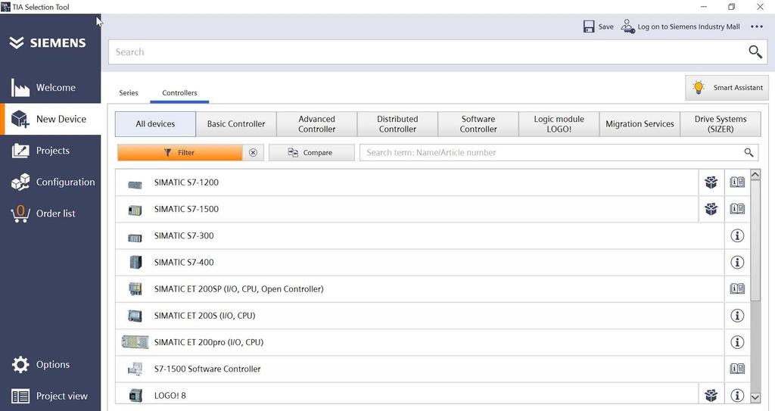Image resolution: width=775 pixels, height=411 pixels.
Task: Open catalog info for SIMATIC S7-1200
Action: click(737, 182)
